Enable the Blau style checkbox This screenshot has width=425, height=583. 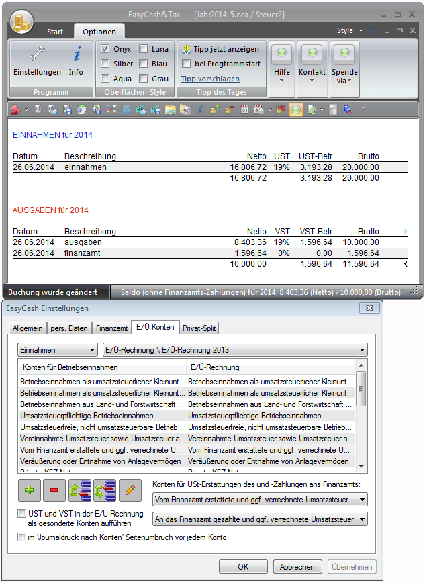(x=143, y=64)
